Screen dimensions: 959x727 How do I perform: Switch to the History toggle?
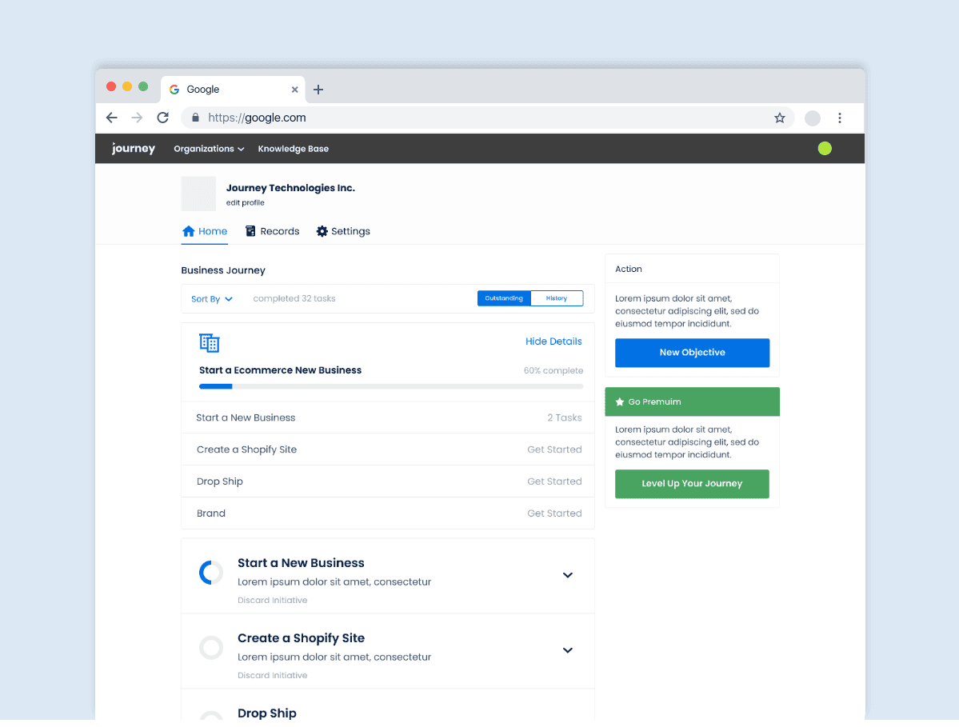tap(557, 298)
